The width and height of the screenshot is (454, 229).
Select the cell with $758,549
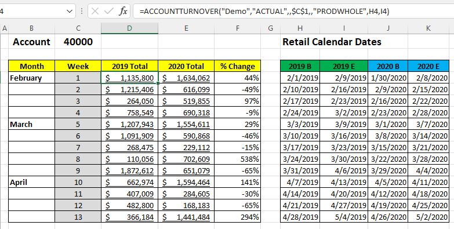tap(130, 112)
